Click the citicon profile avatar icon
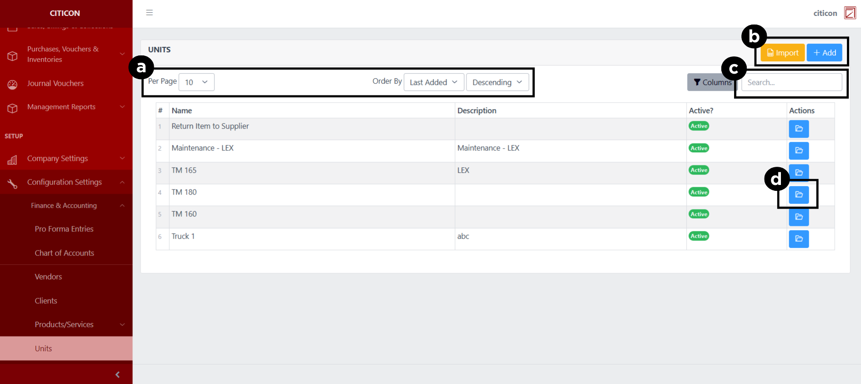Image resolution: width=861 pixels, height=384 pixels. [x=850, y=13]
